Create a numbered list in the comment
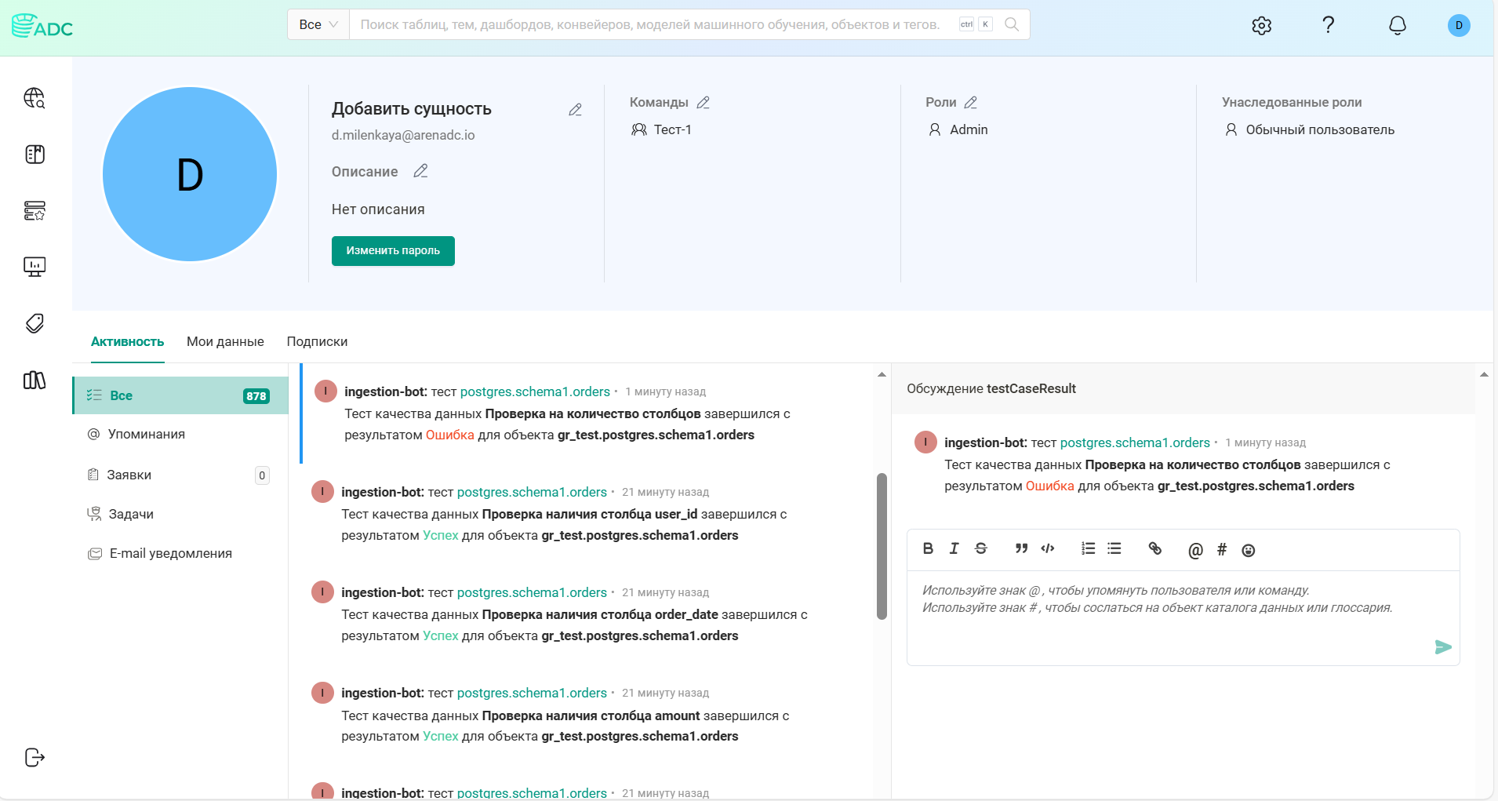 pos(1087,549)
